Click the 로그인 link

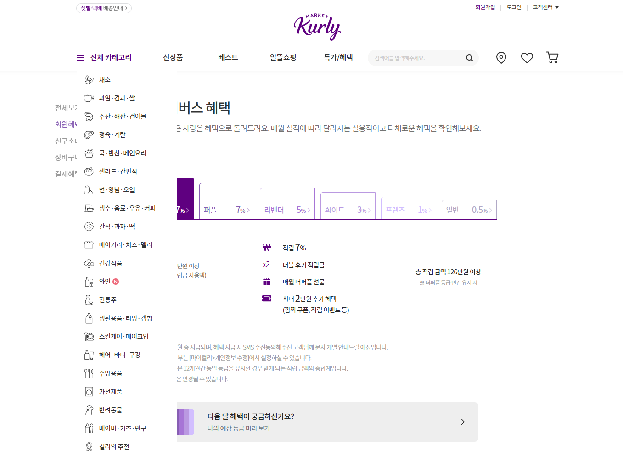tap(514, 7)
